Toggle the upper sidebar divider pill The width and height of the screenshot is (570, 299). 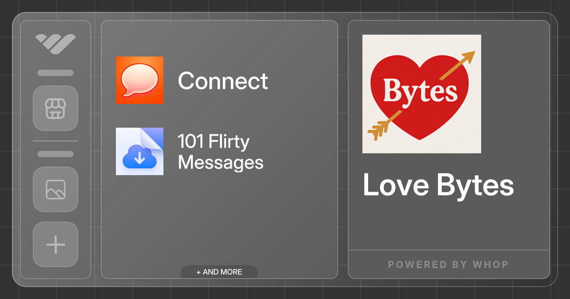tap(55, 73)
